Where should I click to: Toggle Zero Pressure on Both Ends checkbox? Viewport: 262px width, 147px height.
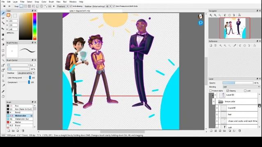click(114, 6)
